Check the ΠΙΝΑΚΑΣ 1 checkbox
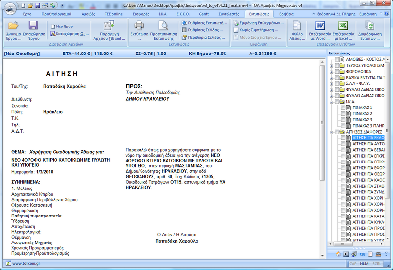 [343, 108]
